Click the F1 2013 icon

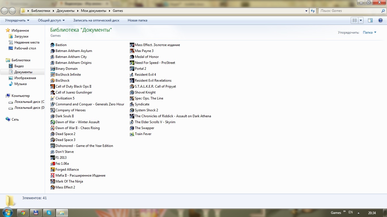click(x=52, y=158)
